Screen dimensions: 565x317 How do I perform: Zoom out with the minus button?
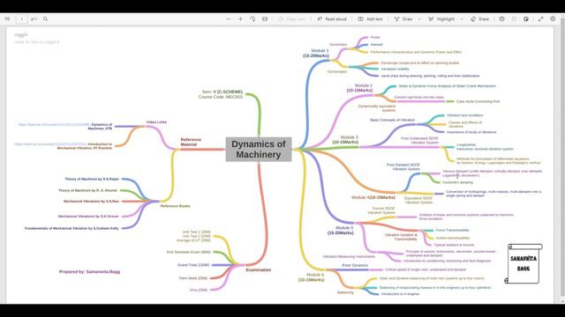tap(229, 18)
